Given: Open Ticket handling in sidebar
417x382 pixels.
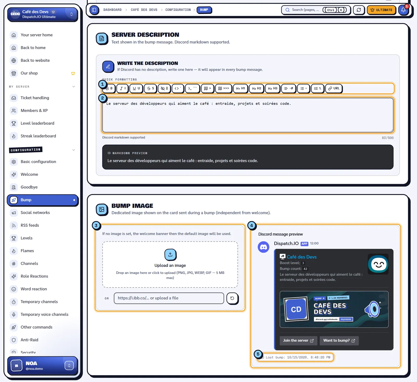Looking at the screenshot, I should pyautogui.click(x=42, y=98).
